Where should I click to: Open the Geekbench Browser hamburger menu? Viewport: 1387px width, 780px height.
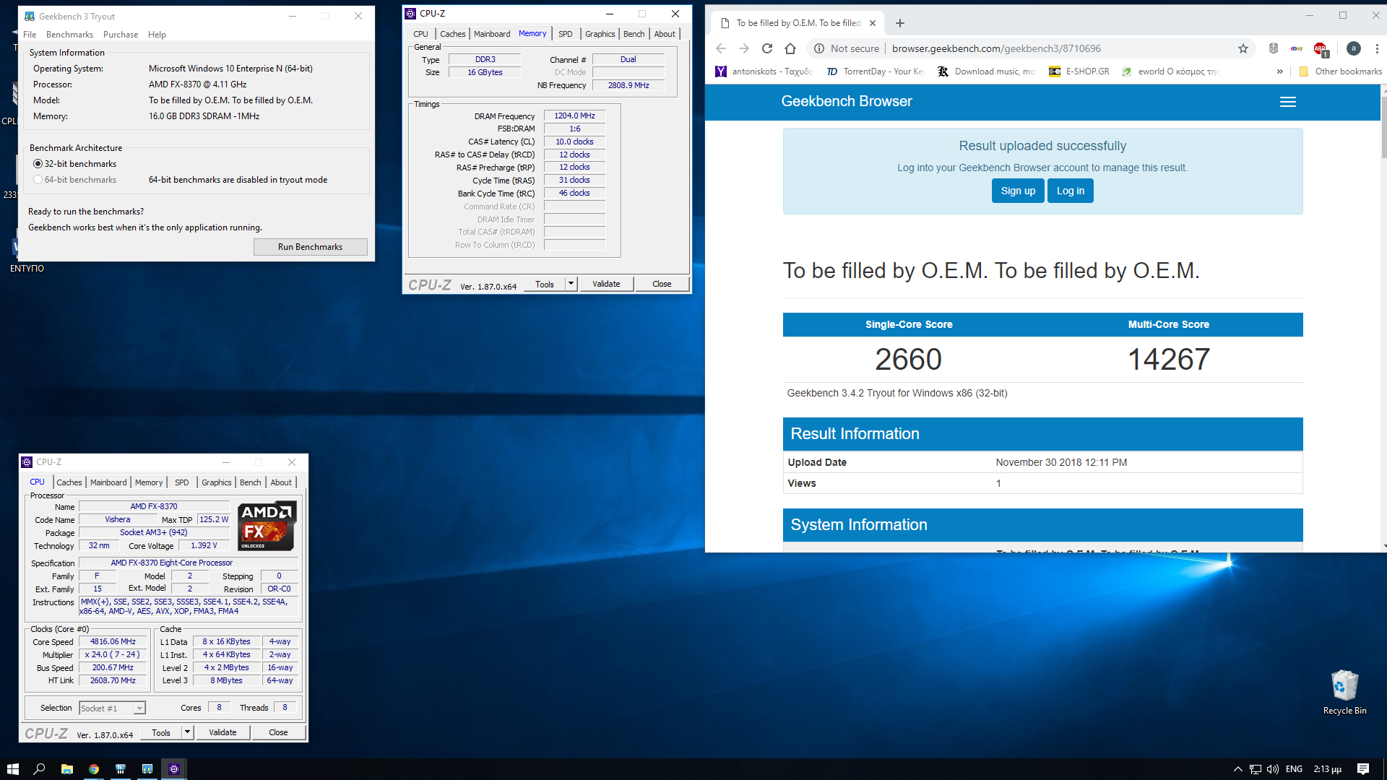tap(1288, 102)
